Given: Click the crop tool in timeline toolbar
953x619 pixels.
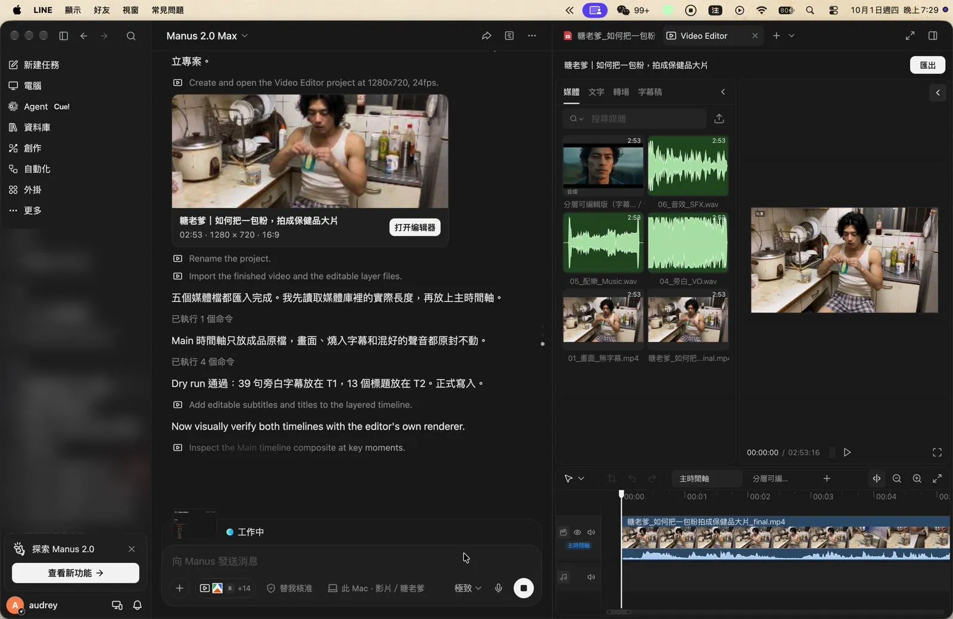Looking at the screenshot, I should click(612, 478).
